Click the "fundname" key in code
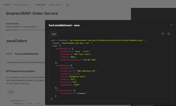The width and height of the screenshot is (176, 106). [65, 54]
